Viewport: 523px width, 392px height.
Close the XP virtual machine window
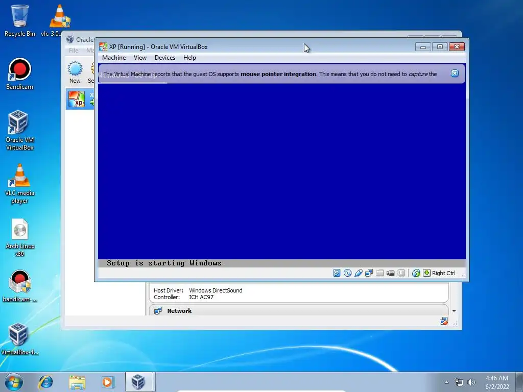click(457, 46)
